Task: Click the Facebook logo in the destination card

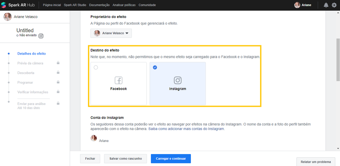Action: [119, 81]
